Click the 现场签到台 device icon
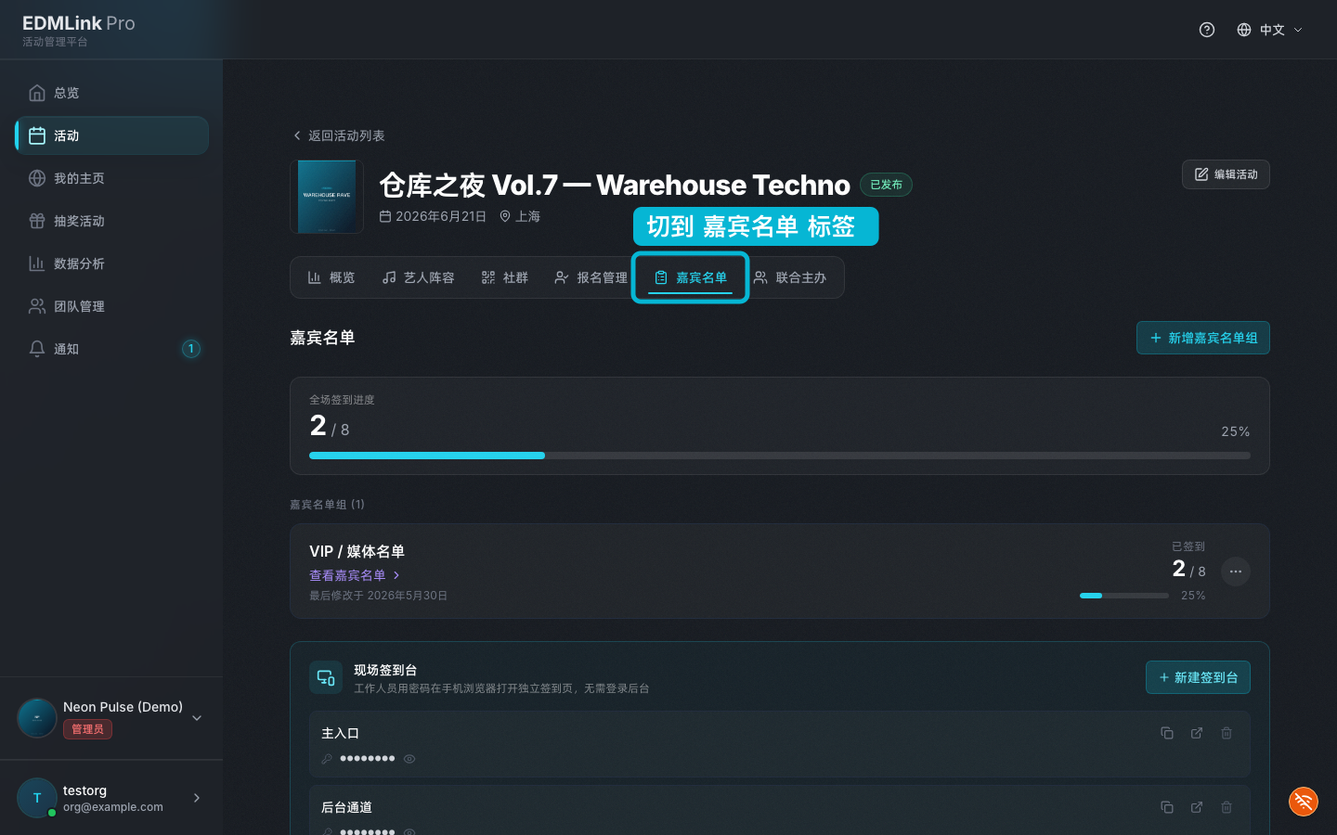 point(326,677)
